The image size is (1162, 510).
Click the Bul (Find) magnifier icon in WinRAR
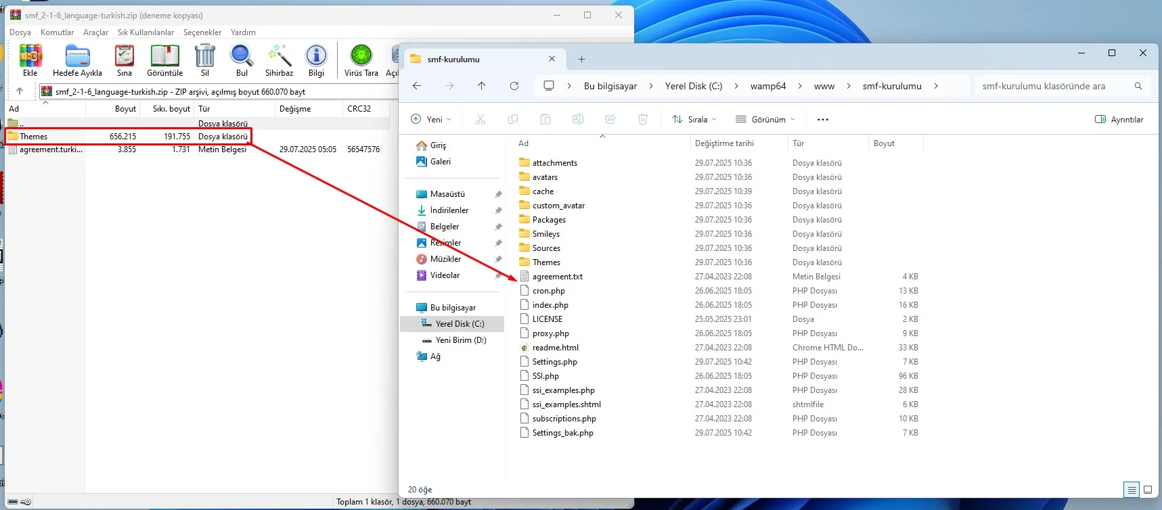[242, 56]
